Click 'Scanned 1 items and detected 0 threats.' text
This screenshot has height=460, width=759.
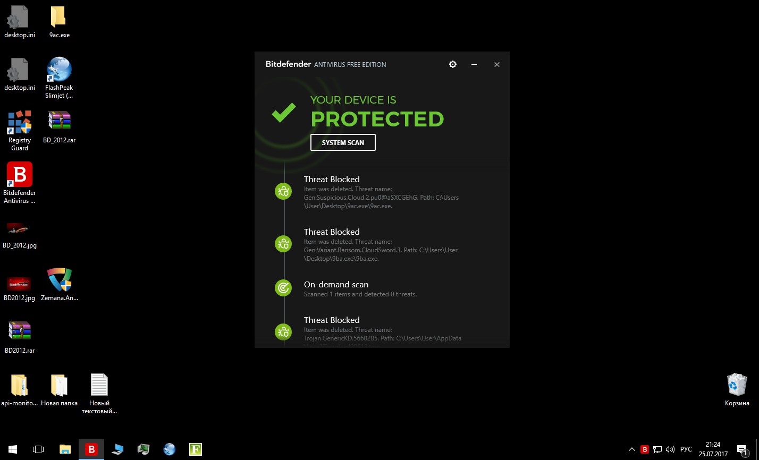360,294
